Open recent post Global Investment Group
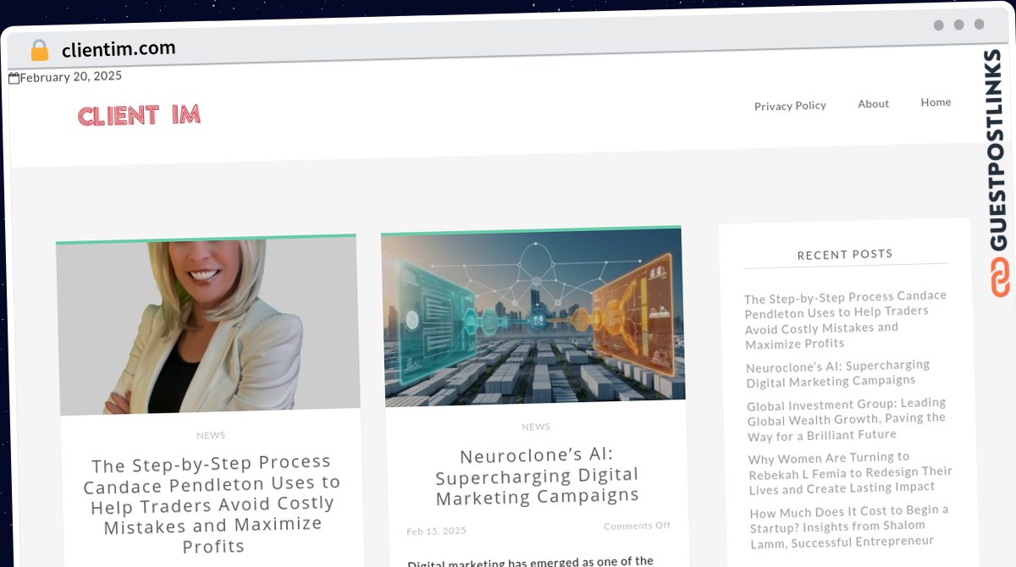 click(847, 419)
